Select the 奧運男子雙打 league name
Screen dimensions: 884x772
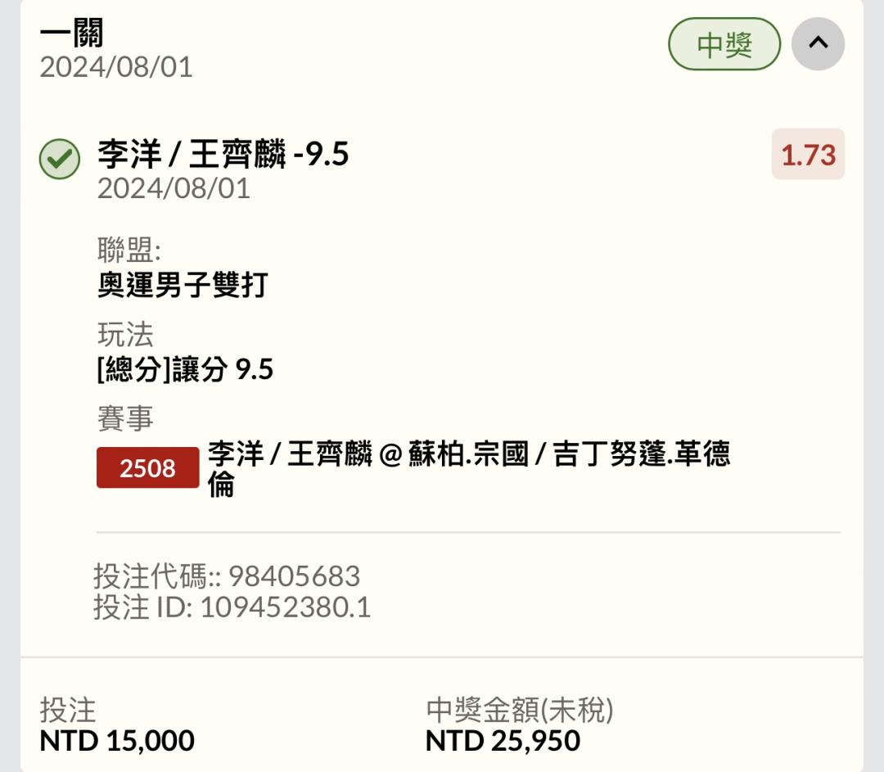[x=183, y=284]
